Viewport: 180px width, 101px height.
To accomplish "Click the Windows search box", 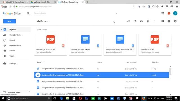I will tap(29, 98).
